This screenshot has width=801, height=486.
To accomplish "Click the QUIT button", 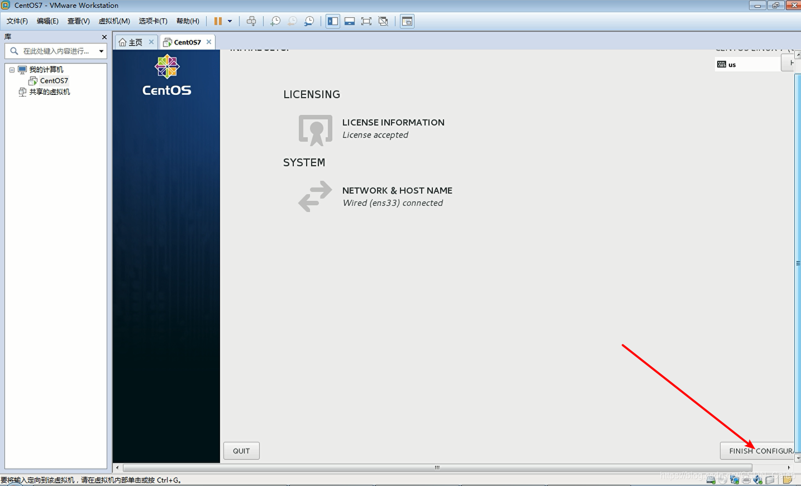I will point(242,451).
